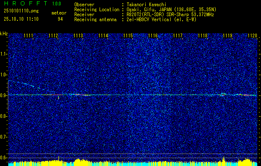Click the Receiving antenna label
The image size is (261, 166).
95,20
